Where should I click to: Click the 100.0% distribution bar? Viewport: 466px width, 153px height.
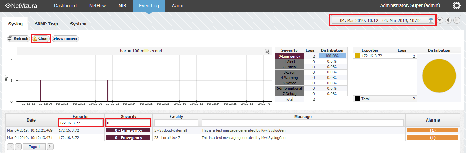[332, 56]
